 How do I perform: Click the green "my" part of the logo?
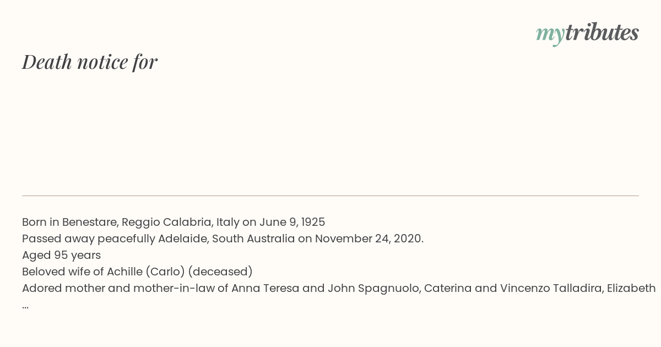[550, 35]
